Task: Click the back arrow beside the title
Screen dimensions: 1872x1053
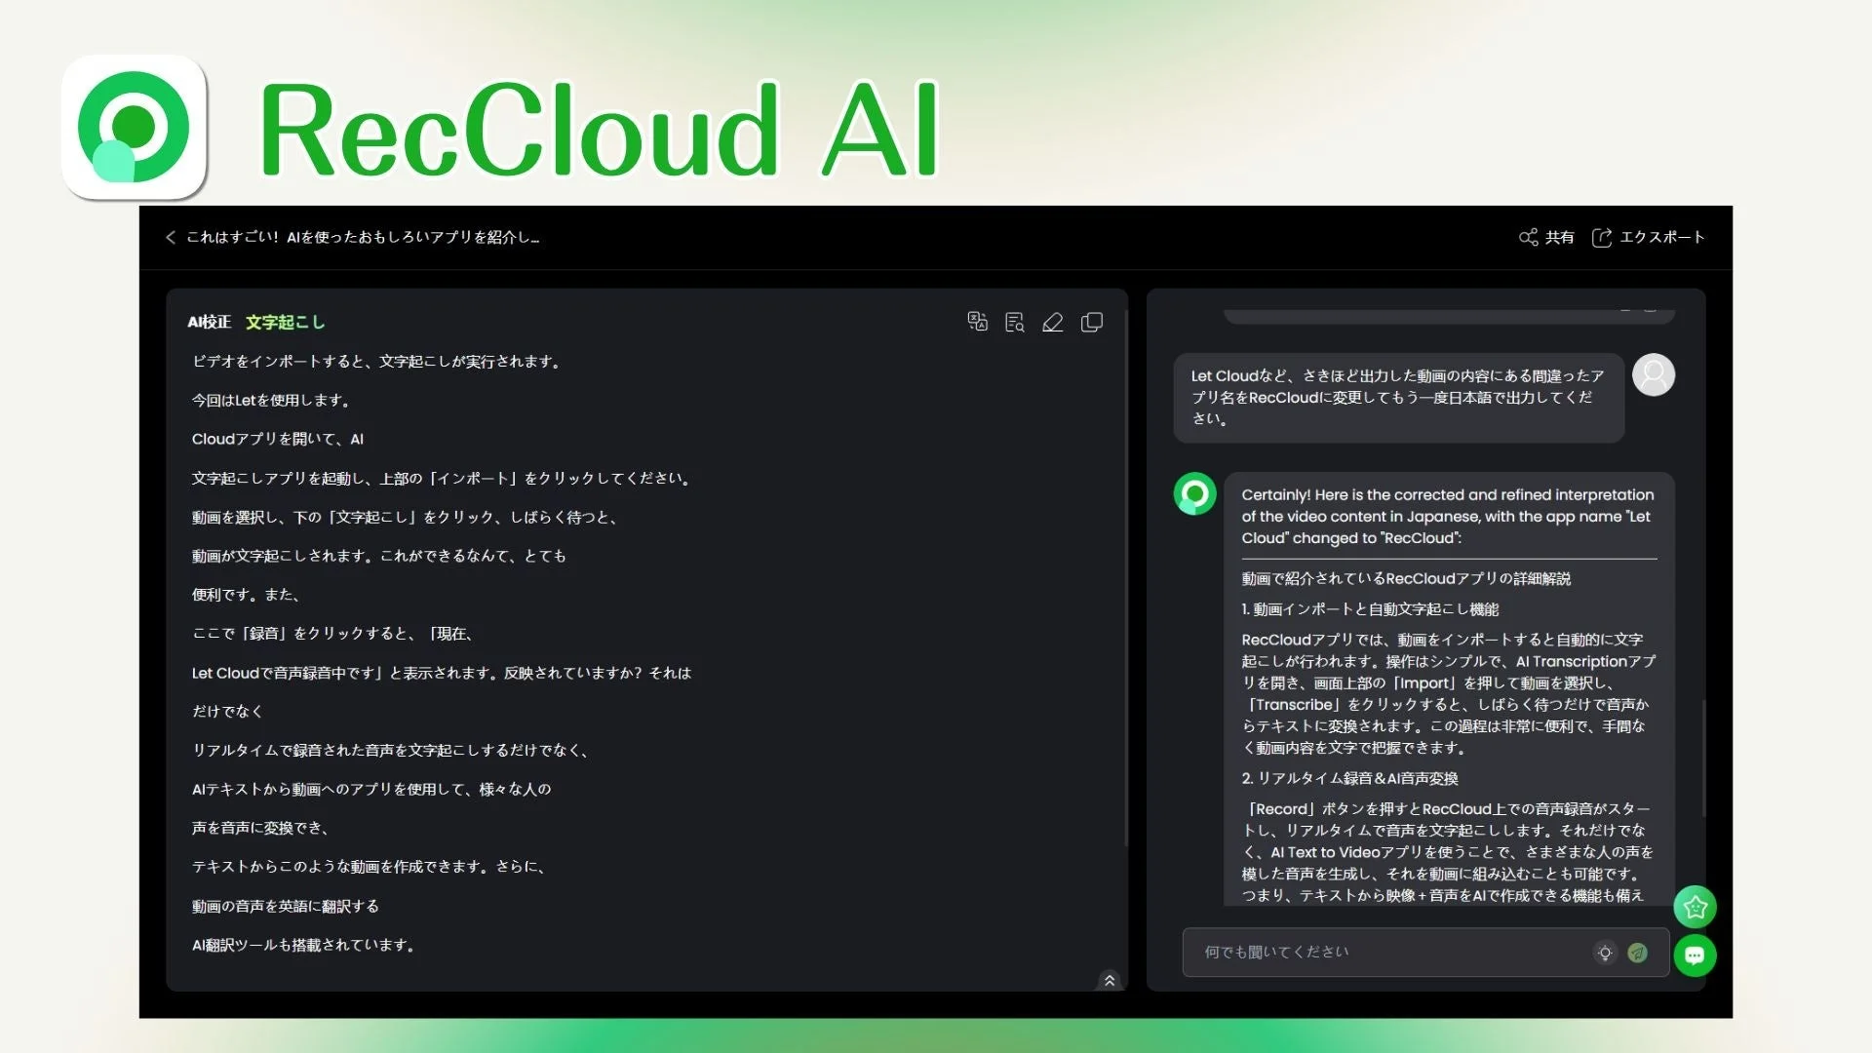Action: click(171, 237)
